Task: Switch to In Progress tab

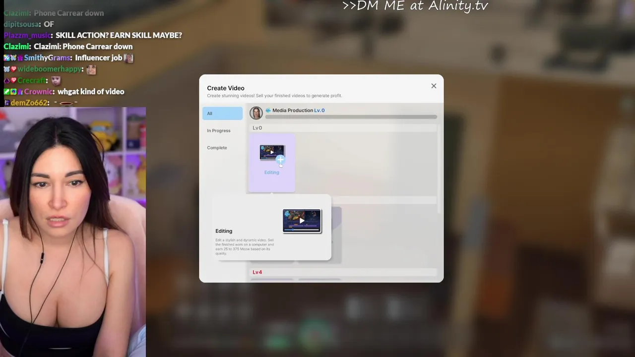Action: (219, 130)
